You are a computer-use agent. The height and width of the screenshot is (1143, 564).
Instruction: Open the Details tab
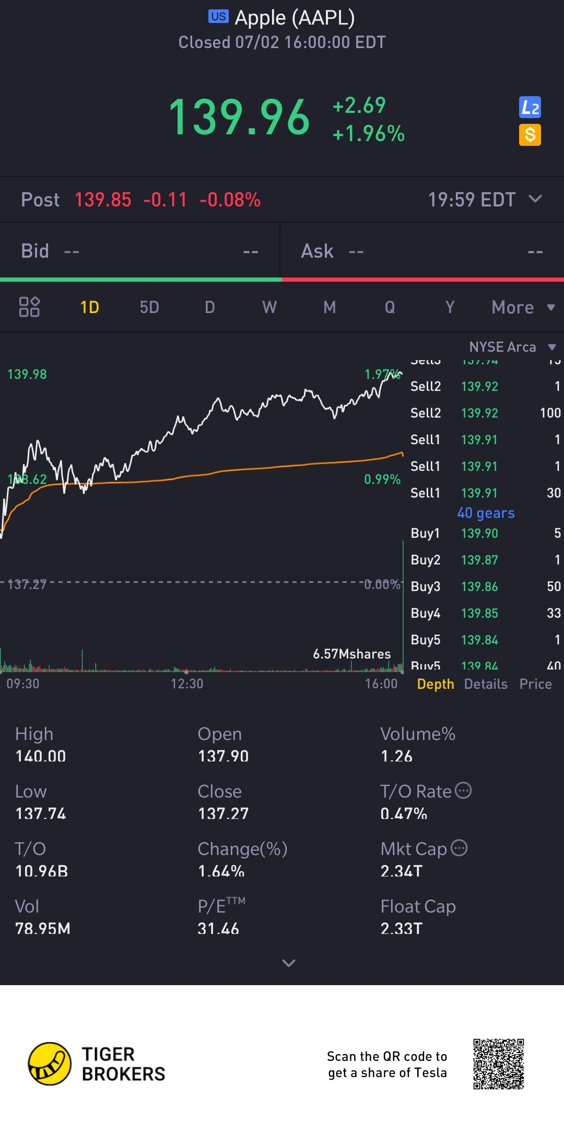point(486,684)
